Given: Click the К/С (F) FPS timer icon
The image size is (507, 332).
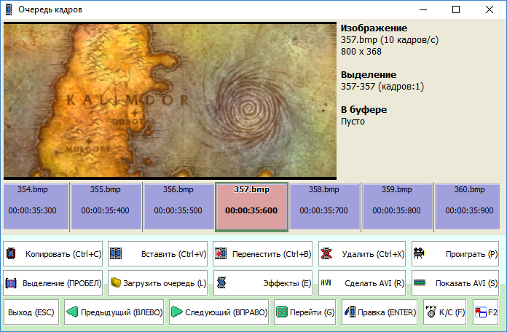Looking at the screenshot, I should [431, 312].
